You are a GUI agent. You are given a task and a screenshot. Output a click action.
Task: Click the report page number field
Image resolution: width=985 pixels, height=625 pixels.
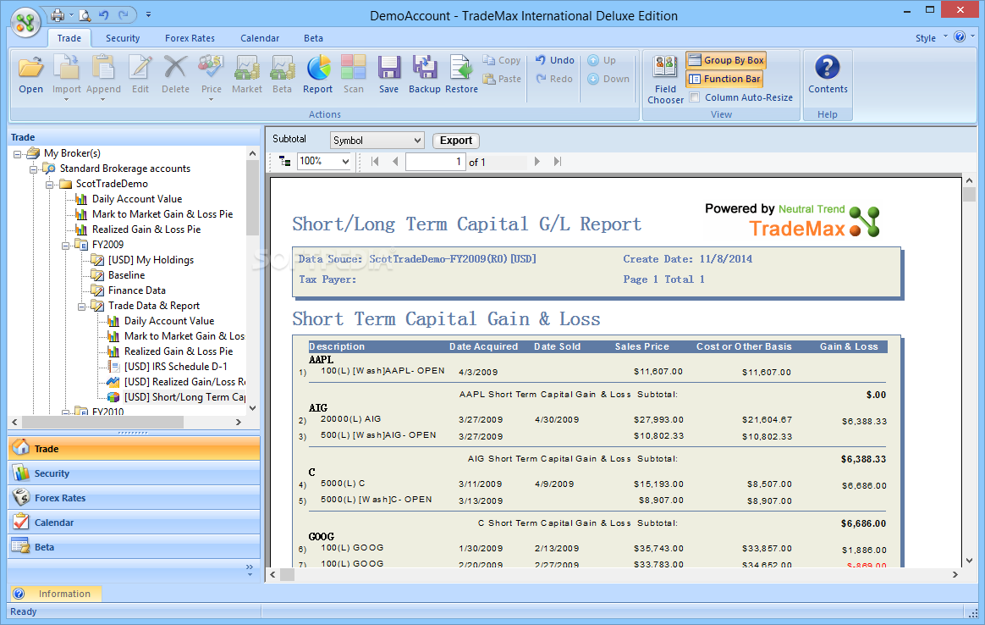tap(435, 162)
